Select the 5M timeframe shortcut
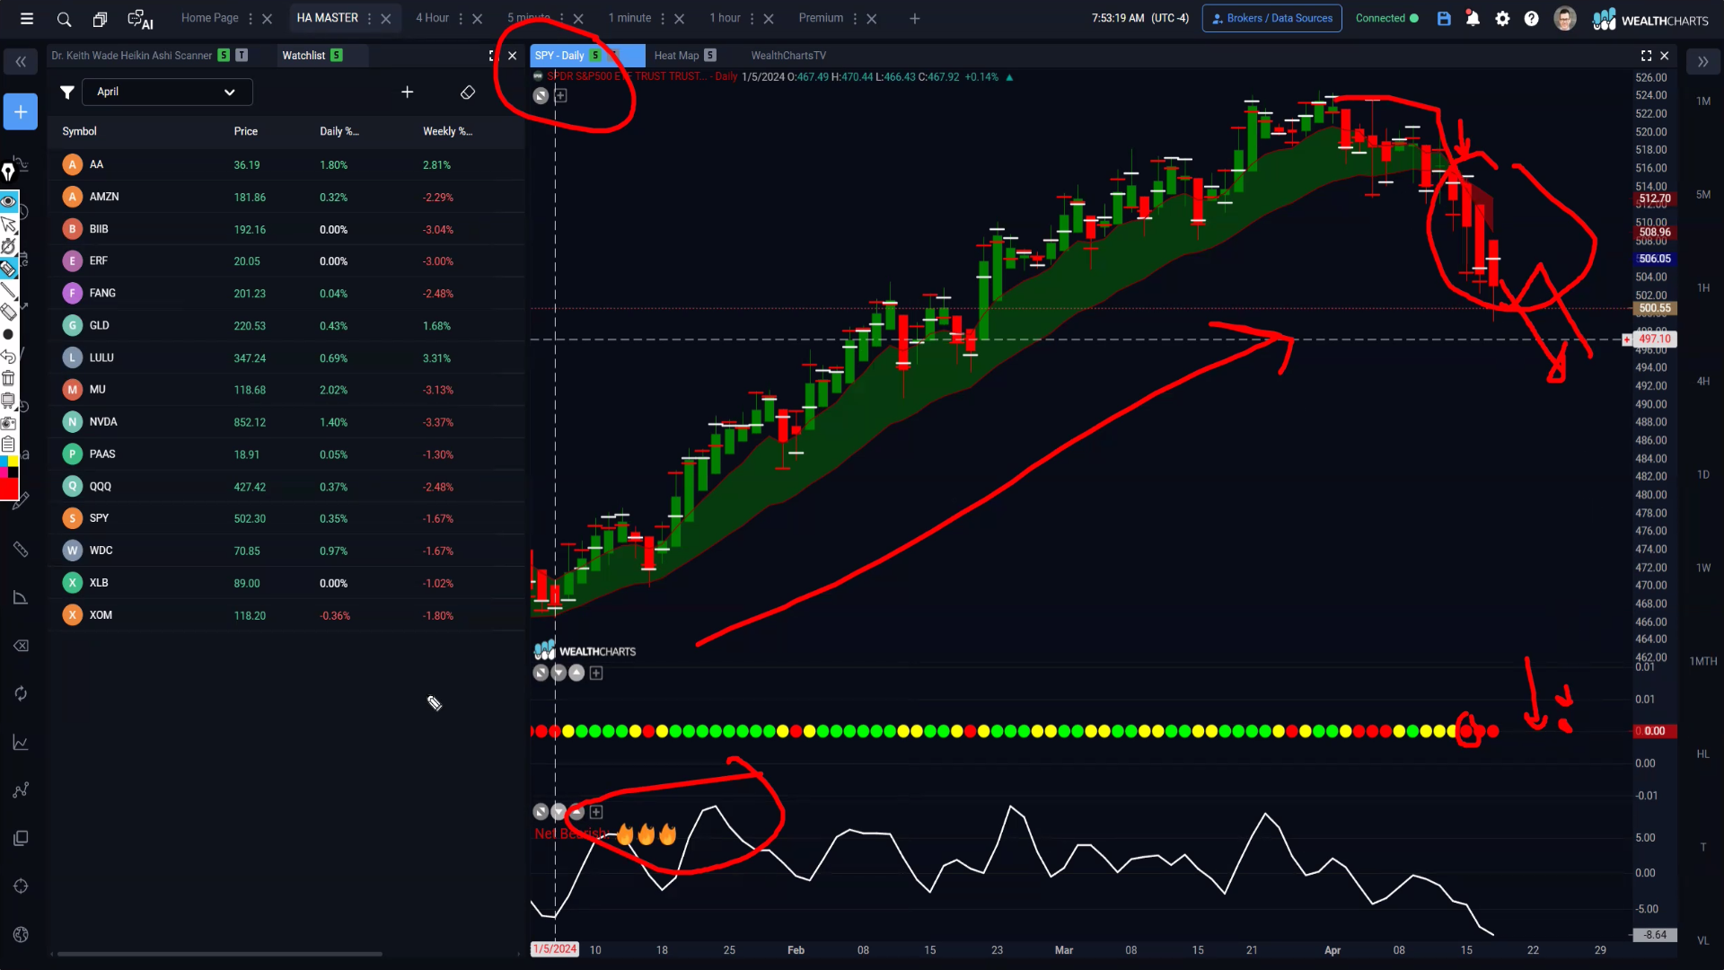 coord(1702,194)
